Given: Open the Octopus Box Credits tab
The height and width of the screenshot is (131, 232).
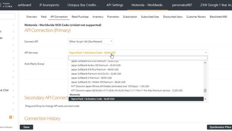Looking at the screenshot, I should coord(83,5).
